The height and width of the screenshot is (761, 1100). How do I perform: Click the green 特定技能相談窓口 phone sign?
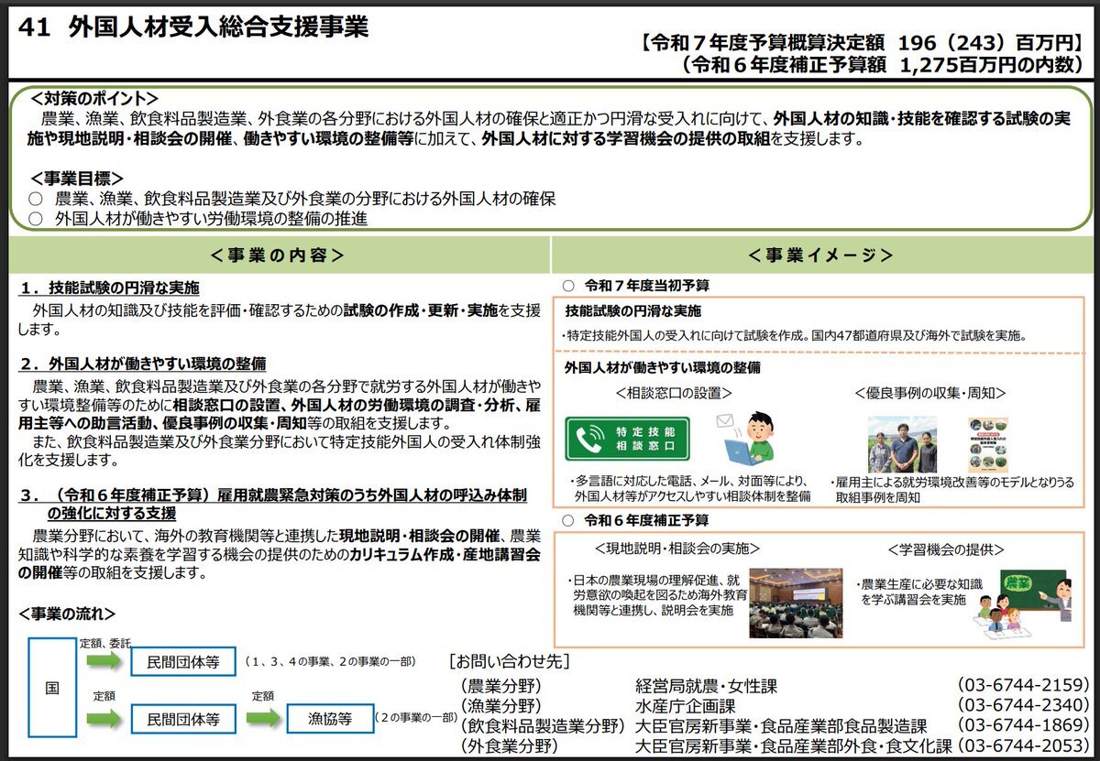pos(627,440)
